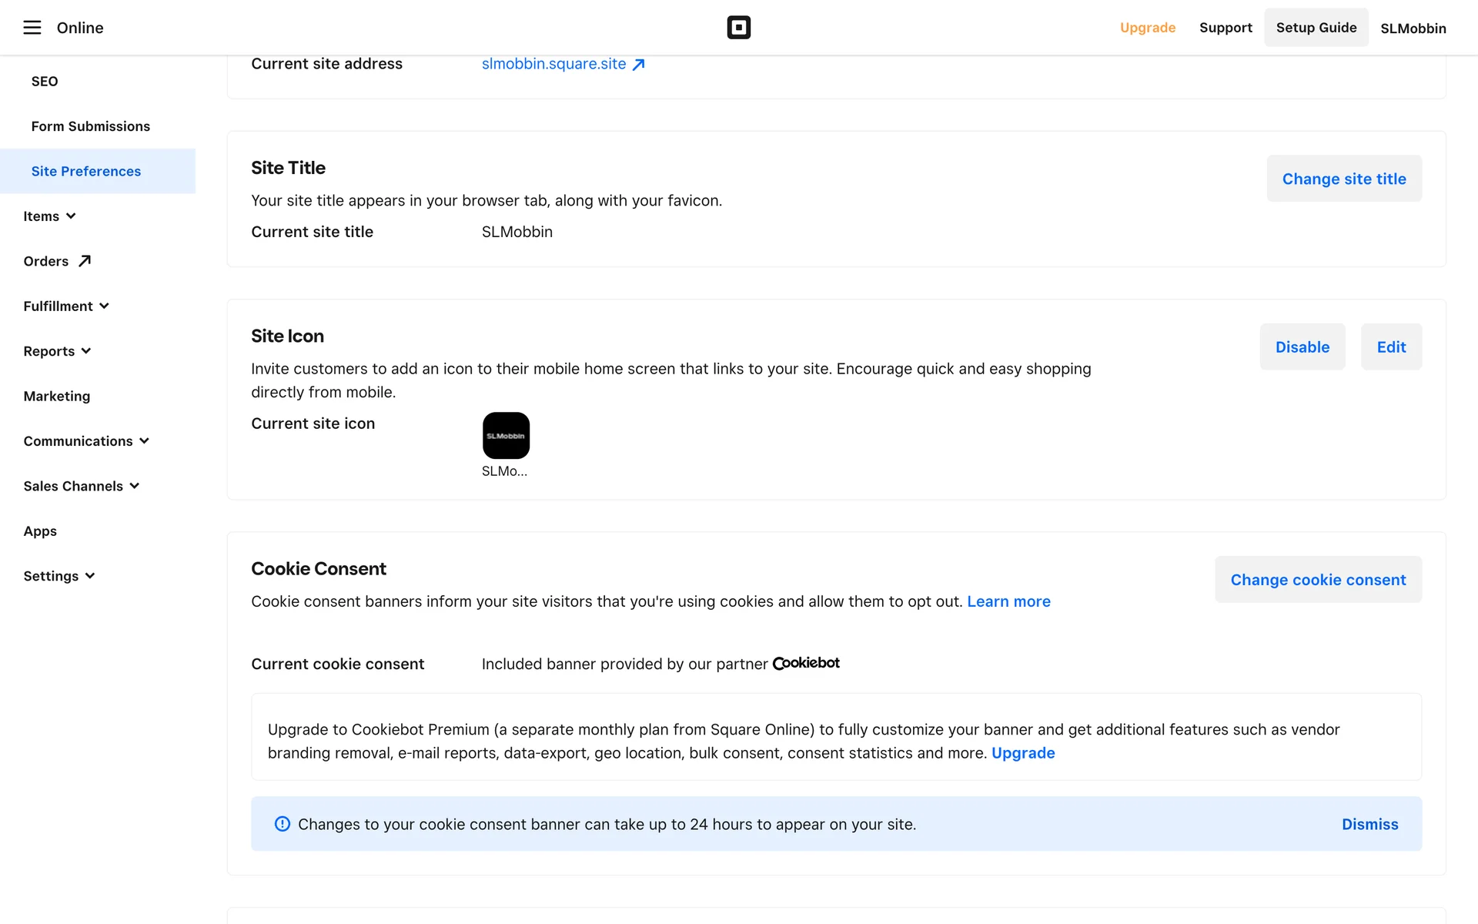1478x924 pixels.
Task: Dismiss the cookie consent notice
Action: 1369,824
